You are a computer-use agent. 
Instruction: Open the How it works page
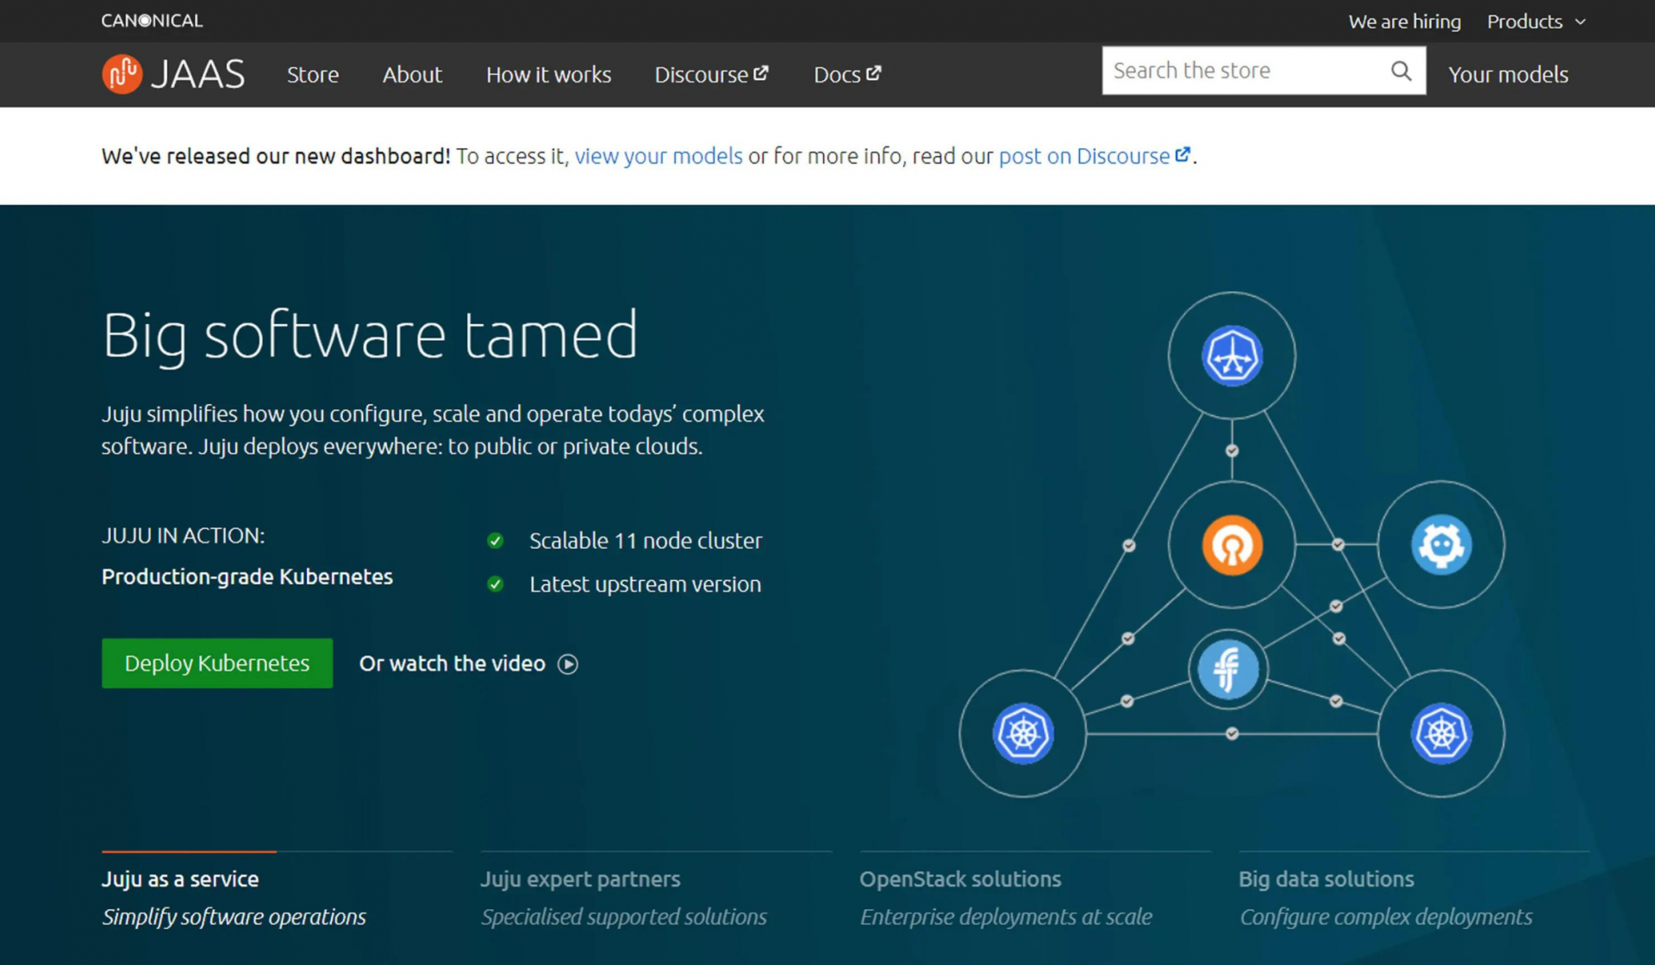pyautogui.click(x=548, y=75)
